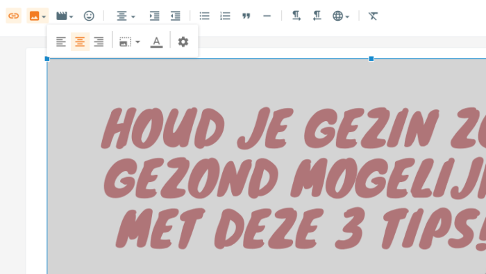
Task: Clear text formatting
Action: (373, 16)
